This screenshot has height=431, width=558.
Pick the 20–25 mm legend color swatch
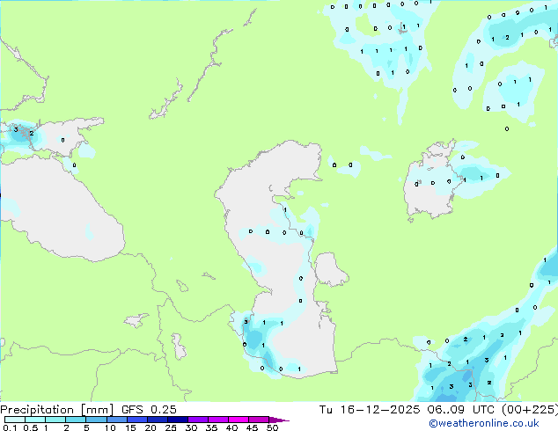(x=158, y=420)
